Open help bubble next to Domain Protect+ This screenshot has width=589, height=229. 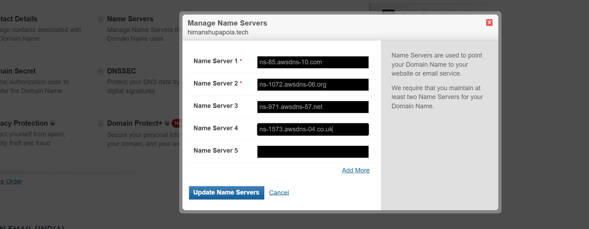coord(167,123)
